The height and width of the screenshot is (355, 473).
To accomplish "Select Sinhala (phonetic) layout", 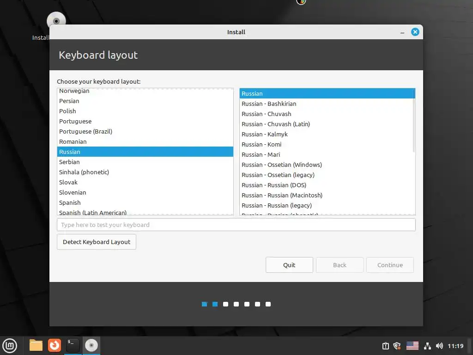I will click(145, 172).
